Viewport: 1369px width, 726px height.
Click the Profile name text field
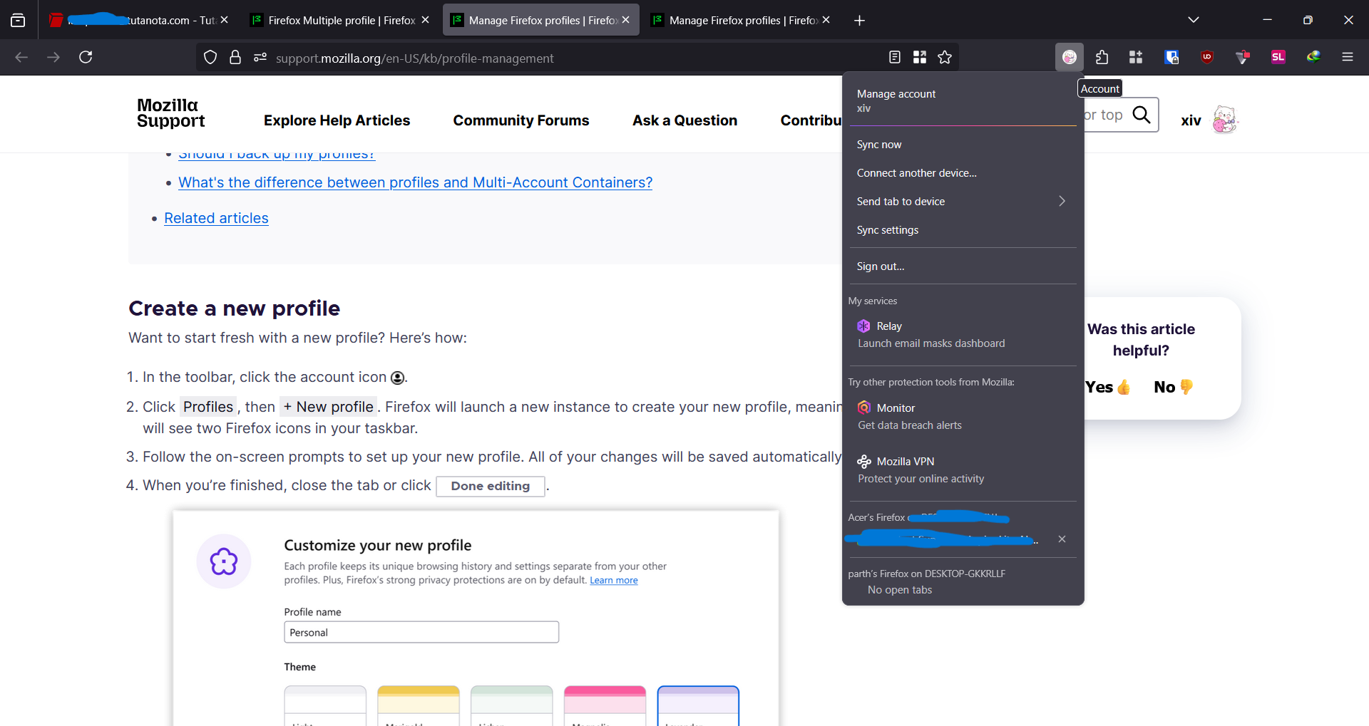click(x=421, y=632)
